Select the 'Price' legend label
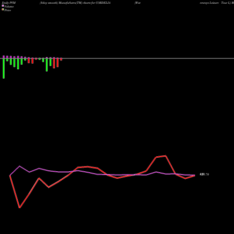The height and width of the screenshot is (234, 234). (x=7, y=10)
